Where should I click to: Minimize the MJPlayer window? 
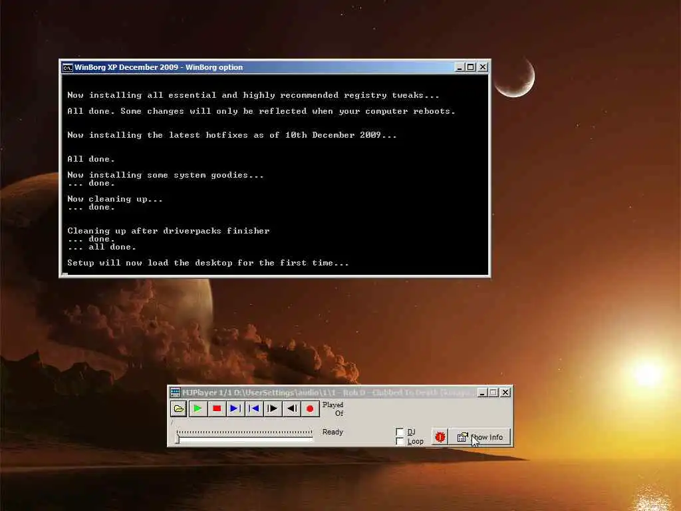pos(483,393)
